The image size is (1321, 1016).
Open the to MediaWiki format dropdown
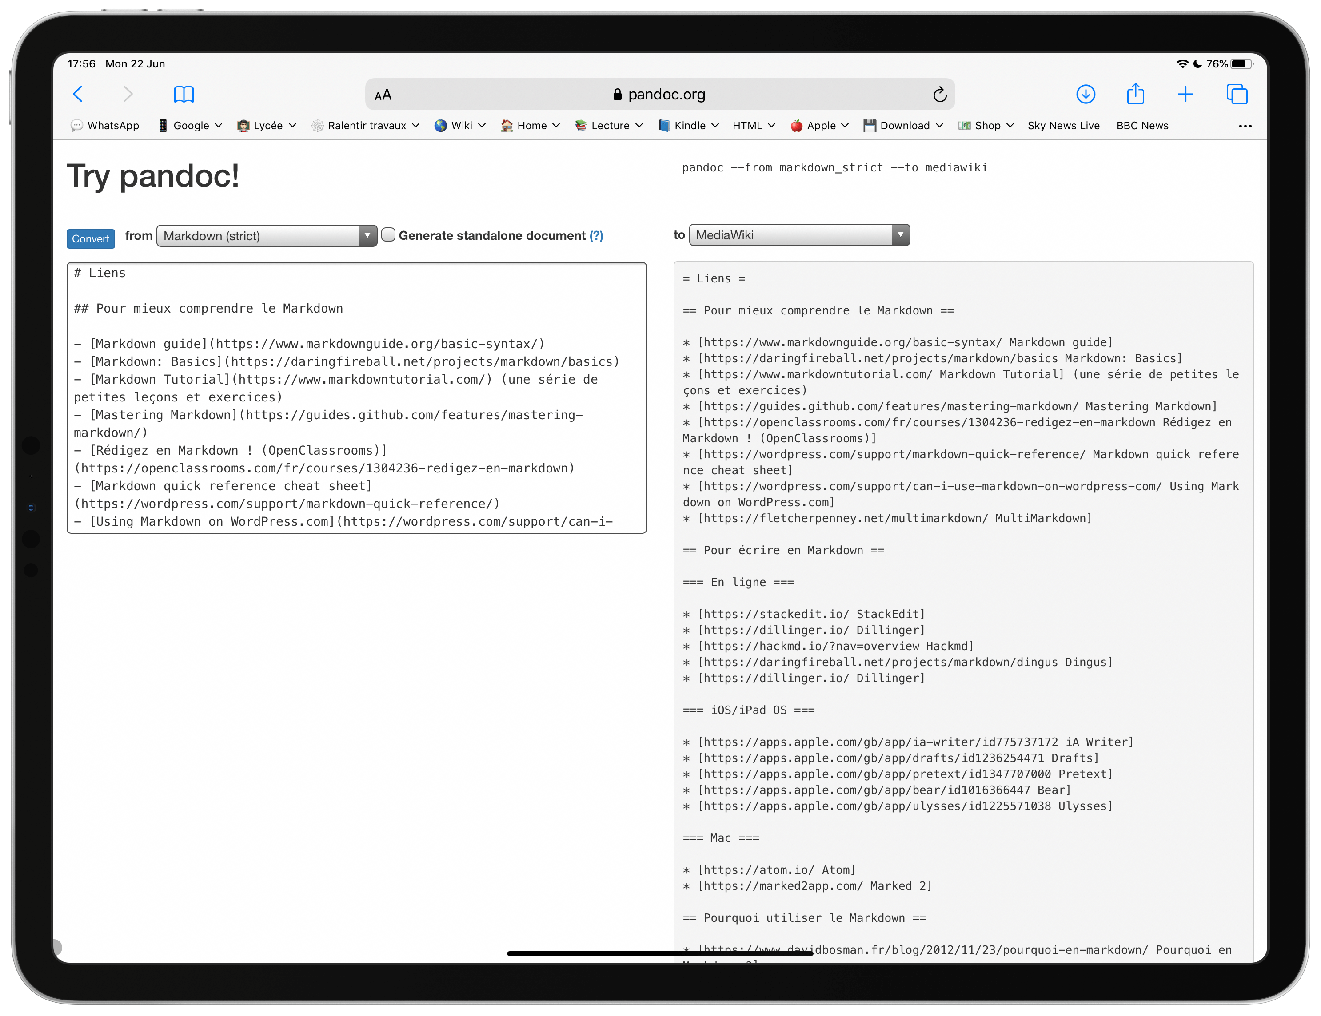pos(800,235)
